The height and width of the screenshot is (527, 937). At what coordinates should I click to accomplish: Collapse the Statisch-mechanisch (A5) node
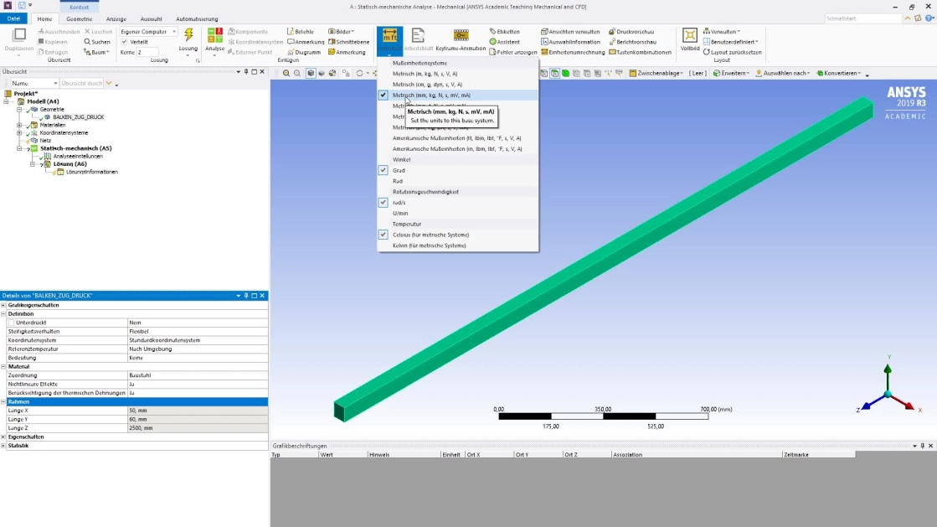pyautogui.click(x=19, y=148)
